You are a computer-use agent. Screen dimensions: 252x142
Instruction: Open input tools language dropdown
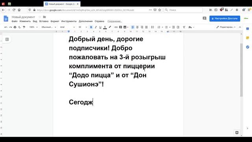(x=191, y=27)
